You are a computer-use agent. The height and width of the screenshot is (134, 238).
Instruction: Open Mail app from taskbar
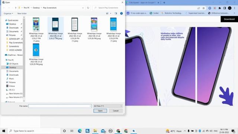103,131
